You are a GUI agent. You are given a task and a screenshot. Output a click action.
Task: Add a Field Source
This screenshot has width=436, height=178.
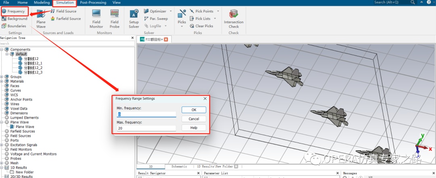63,11
